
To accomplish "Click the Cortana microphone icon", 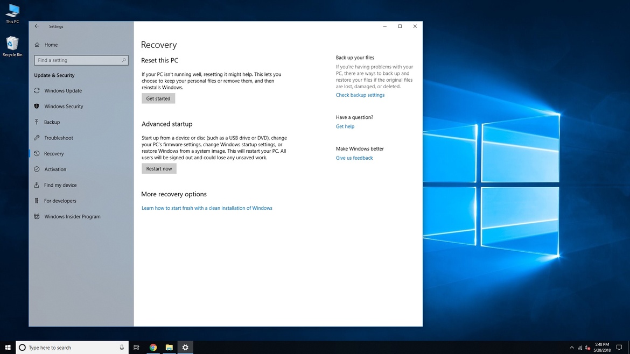I will point(122,348).
